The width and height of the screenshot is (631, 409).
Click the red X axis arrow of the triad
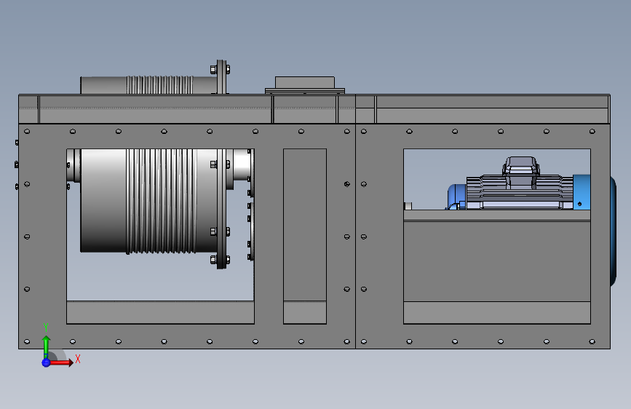(61, 362)
